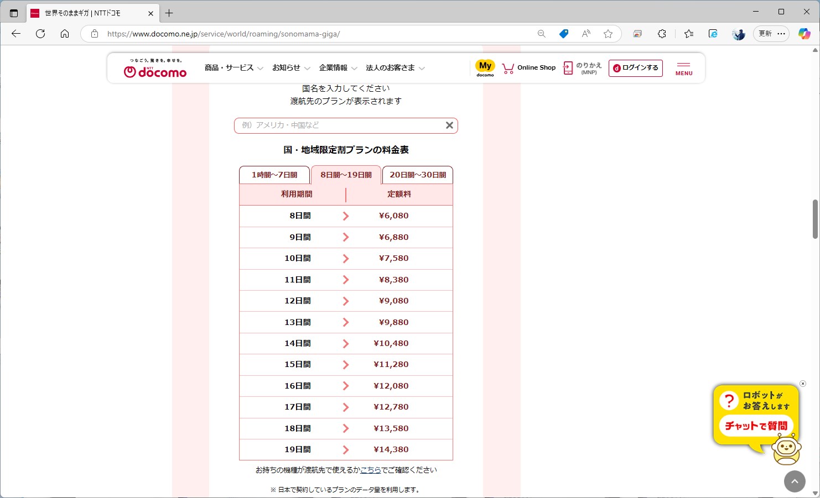This screenshot has height=498, width=820.
Task: Select the 20日間〜30日間 tab
Action: pyautogui.click(x=418, y=175)
